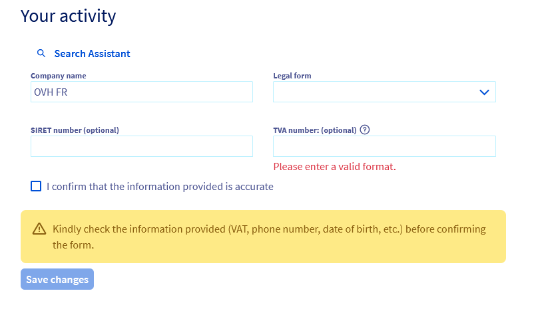
Task: Click the 'Please enter a valid format' error
Action: point(334,167)
